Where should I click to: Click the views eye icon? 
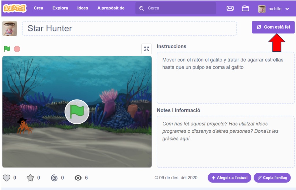point(78,178)
